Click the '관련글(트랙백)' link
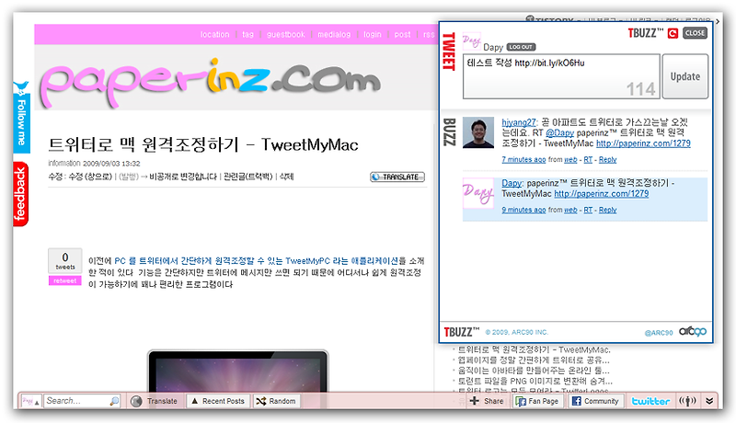736x423 pixels. pos(247,177)
